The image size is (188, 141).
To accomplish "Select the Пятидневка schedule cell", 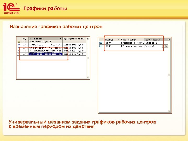I will [156, 43].
